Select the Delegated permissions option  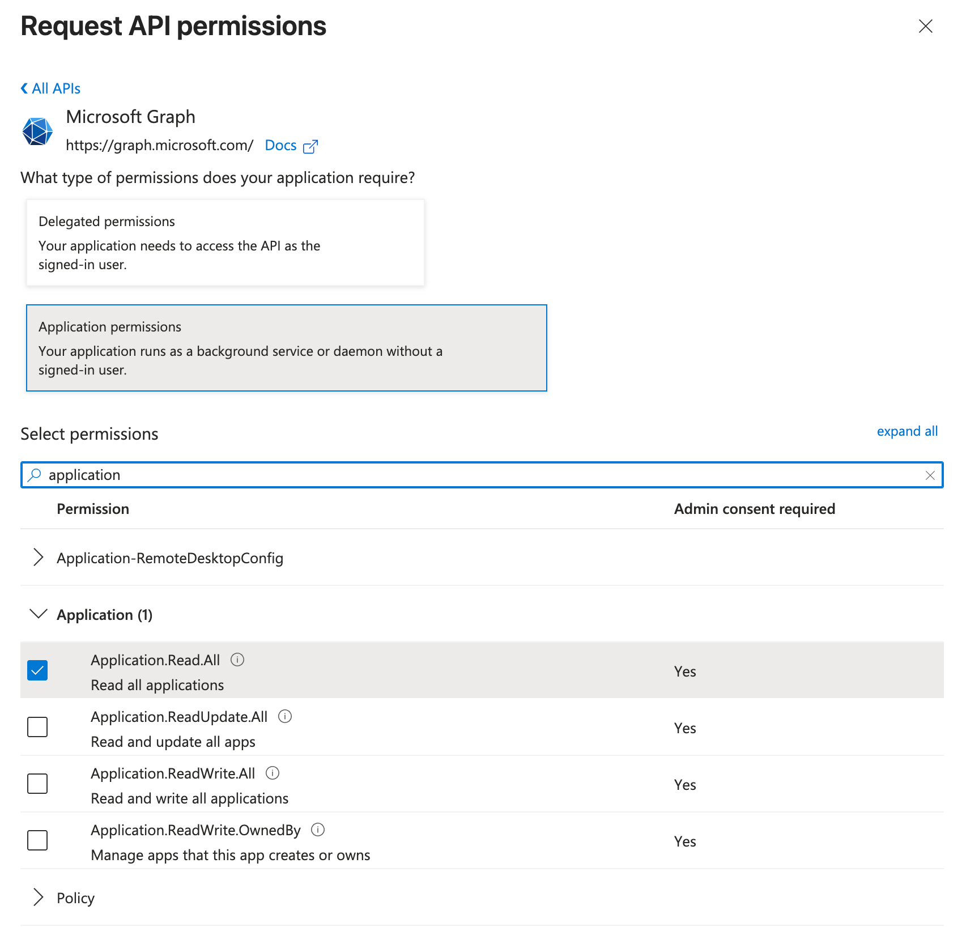click(225, 242)
